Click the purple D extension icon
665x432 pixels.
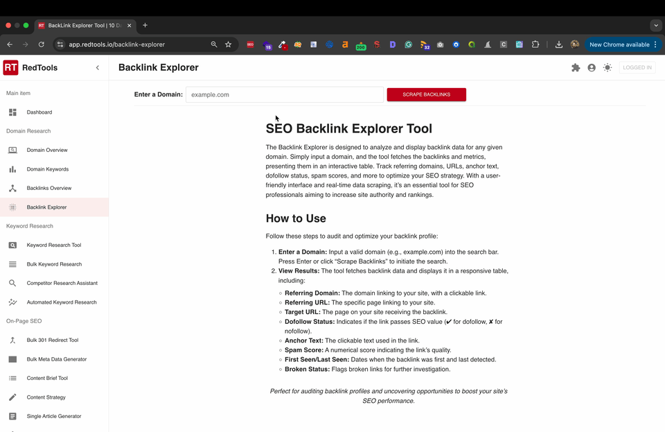click(392, 44)
